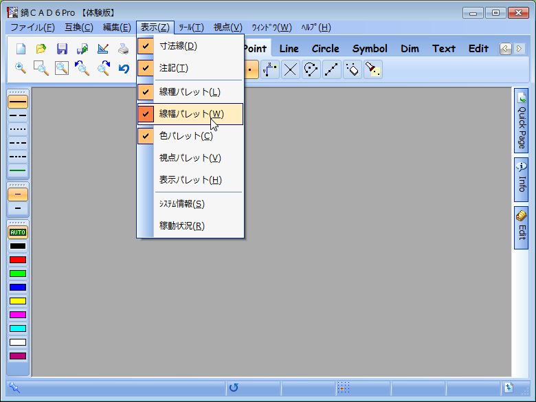This screenshot has width=536, height=402.
Task: Expand the Edit side panel
Action: [x=522, y=227]
